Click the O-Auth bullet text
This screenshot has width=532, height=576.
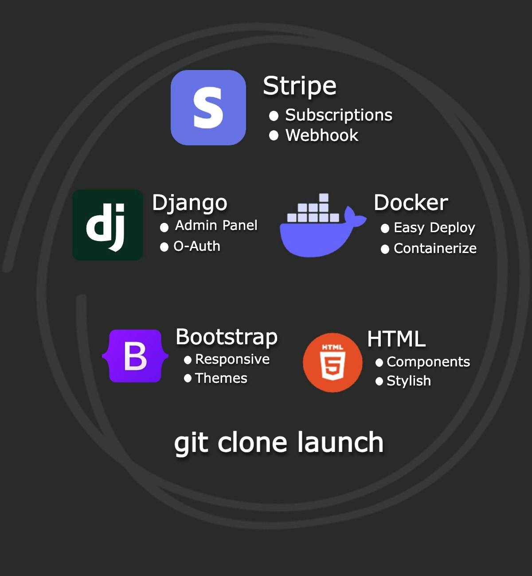pyautogui.click(x=197, y=246)
